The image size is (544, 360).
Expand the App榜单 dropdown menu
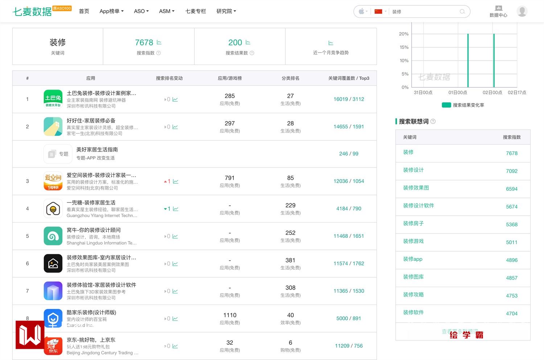point(112,11)
